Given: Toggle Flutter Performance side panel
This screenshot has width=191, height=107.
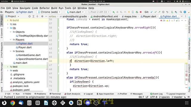Looking at the screenshot, I should (189, 49).
